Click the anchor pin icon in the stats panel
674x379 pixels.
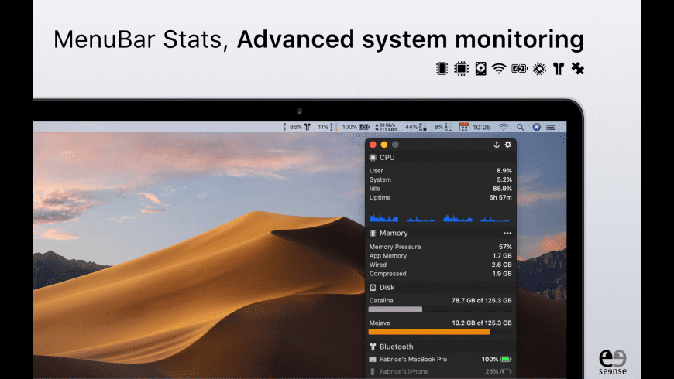pos(497,145)
